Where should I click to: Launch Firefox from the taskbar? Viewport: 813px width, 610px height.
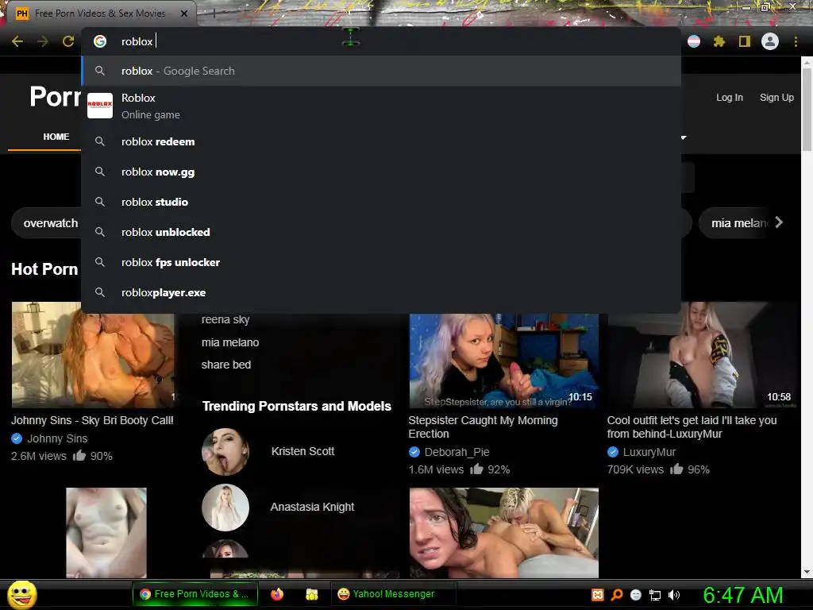(x=277, y=594)
